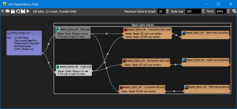The image size is (237, 109).
Task: Click the 3ds Max icon on left eye node
Action: coord(58,29)
